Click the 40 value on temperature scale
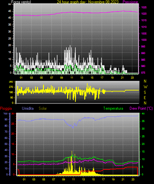Screen dimensions: 154x184 (x=143, y=113)
